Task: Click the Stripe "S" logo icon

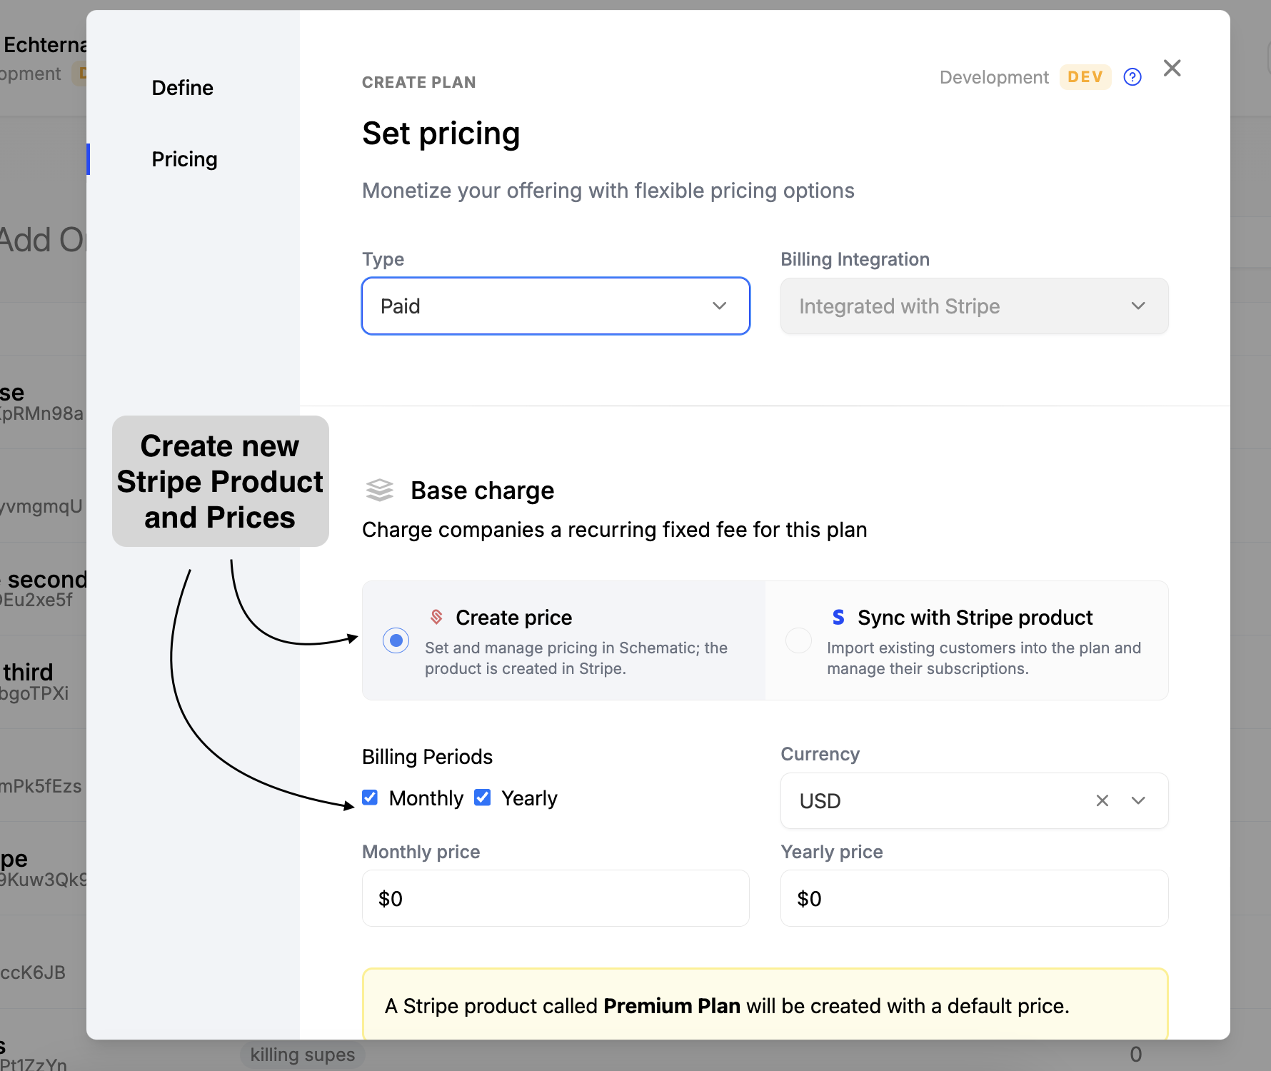Action: coord(838,617)
